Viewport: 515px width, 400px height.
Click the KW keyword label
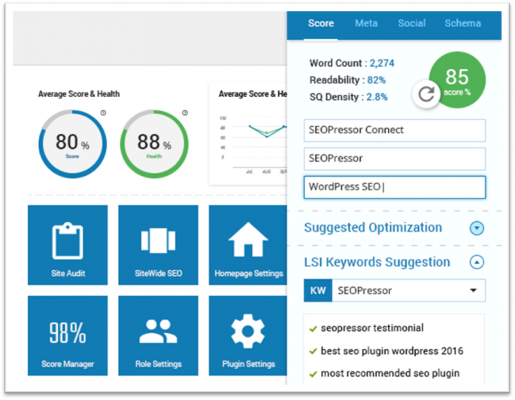click(318, 291)
